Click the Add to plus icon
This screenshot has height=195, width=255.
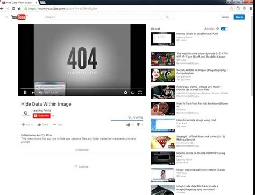click(x=23, y=124)
